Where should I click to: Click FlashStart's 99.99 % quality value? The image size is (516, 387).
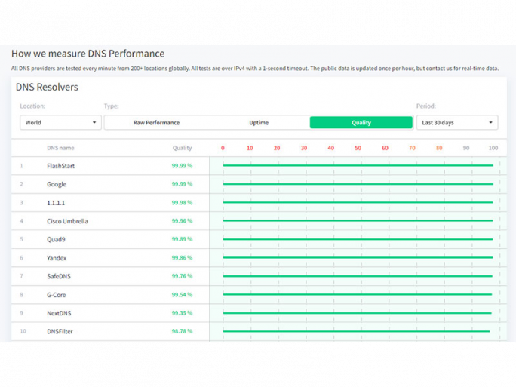coord(182,165)
